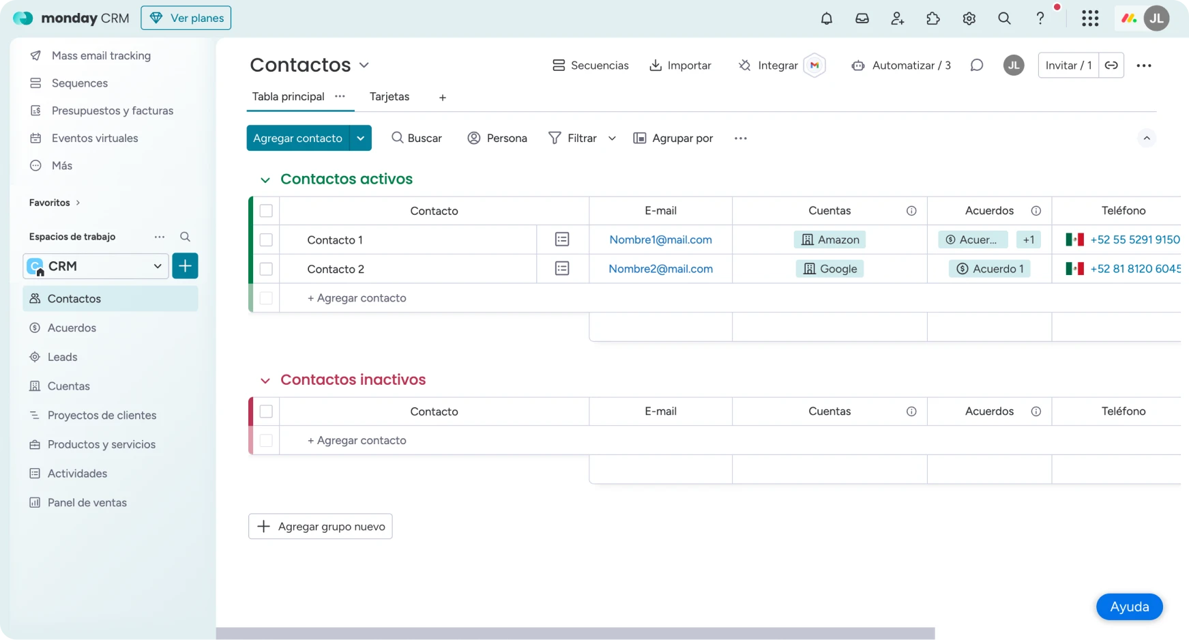Add a new view with the plus tab
1189x640 pixels.
pyautogui.click(x=443, y=98)
